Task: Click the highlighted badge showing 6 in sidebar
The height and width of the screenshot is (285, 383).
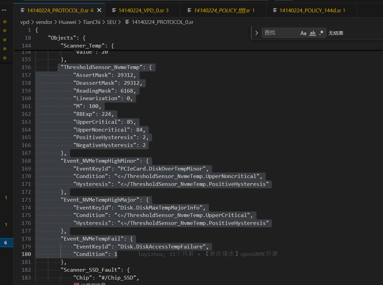Action: (x=5, y=243)
